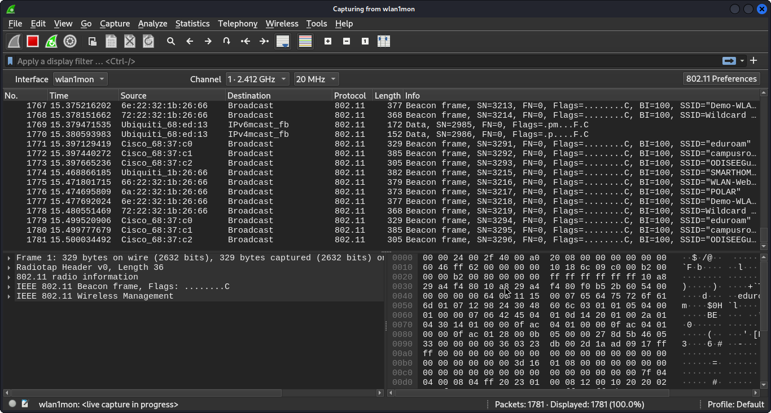Click the Find a packet magnifier

[171, 41]
